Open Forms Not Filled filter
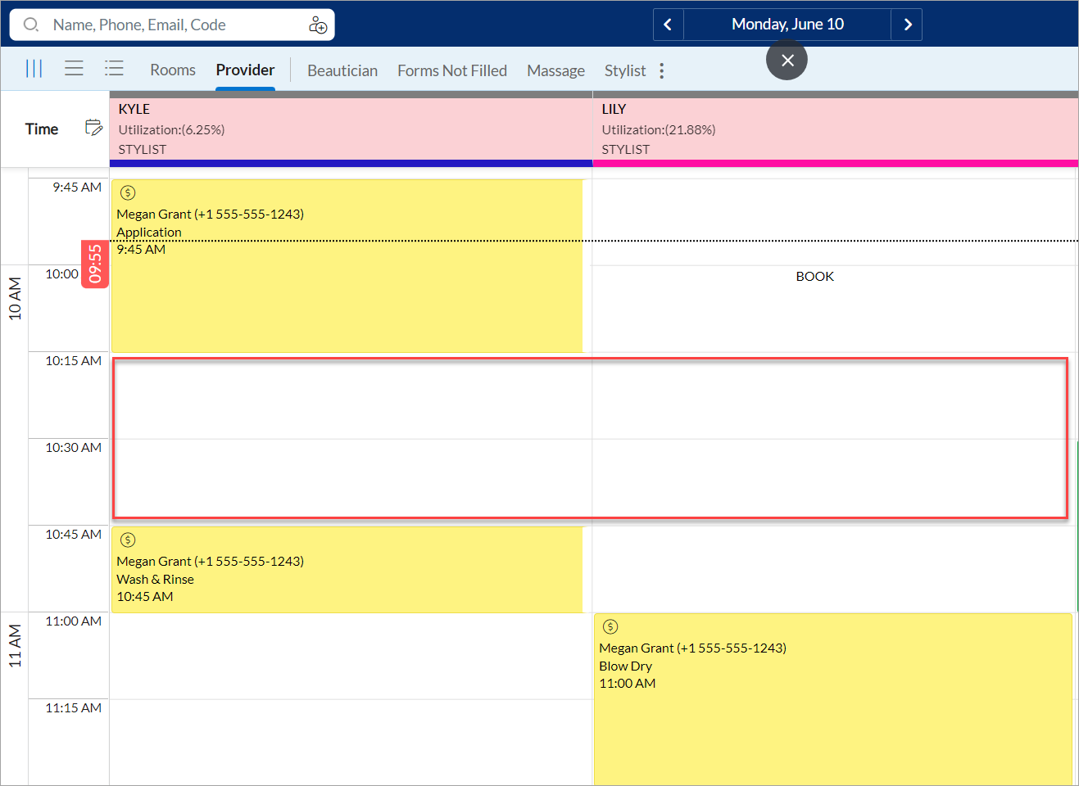This screenshot has width=1079, height=786. coord(452,70)
